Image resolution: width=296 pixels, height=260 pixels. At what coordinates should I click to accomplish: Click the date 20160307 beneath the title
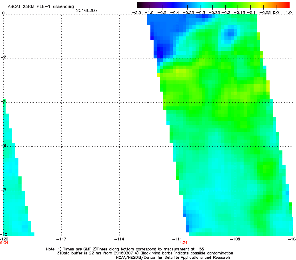tap(87, 10)
